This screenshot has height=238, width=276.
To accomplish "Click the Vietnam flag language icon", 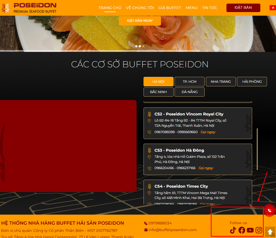I will point(272,8).
